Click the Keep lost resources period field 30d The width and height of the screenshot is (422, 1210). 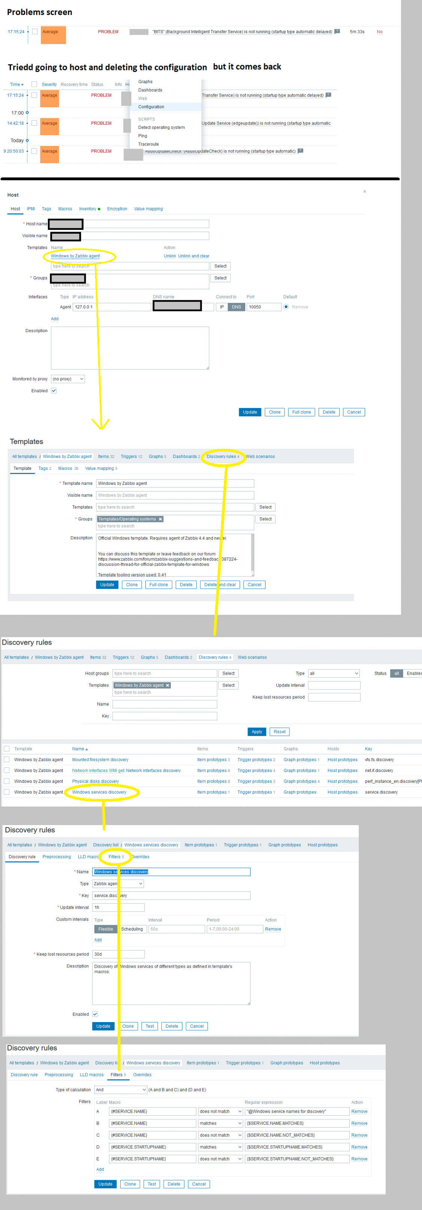click(118, 954)
